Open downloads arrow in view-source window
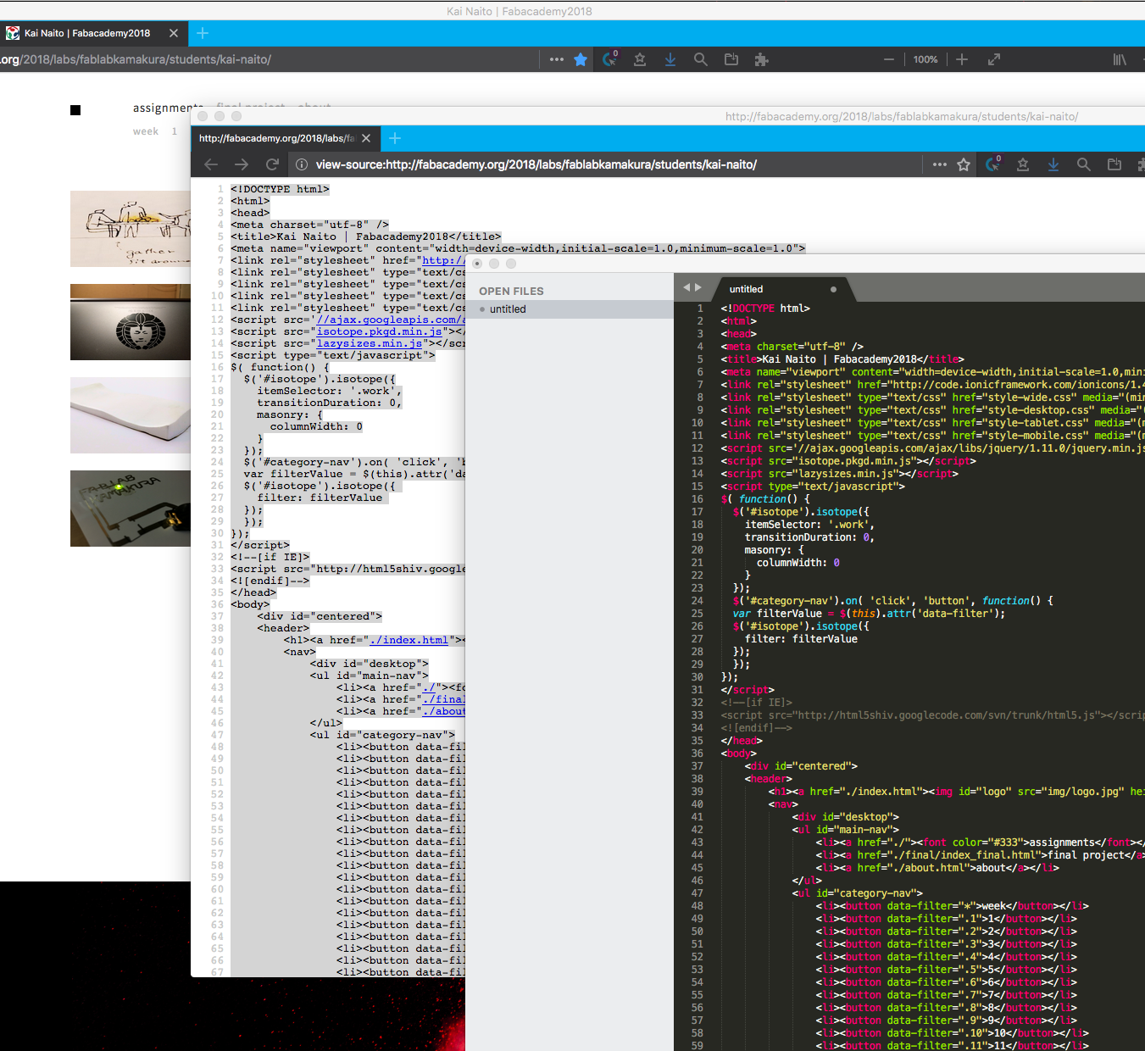 point(1053,164)
